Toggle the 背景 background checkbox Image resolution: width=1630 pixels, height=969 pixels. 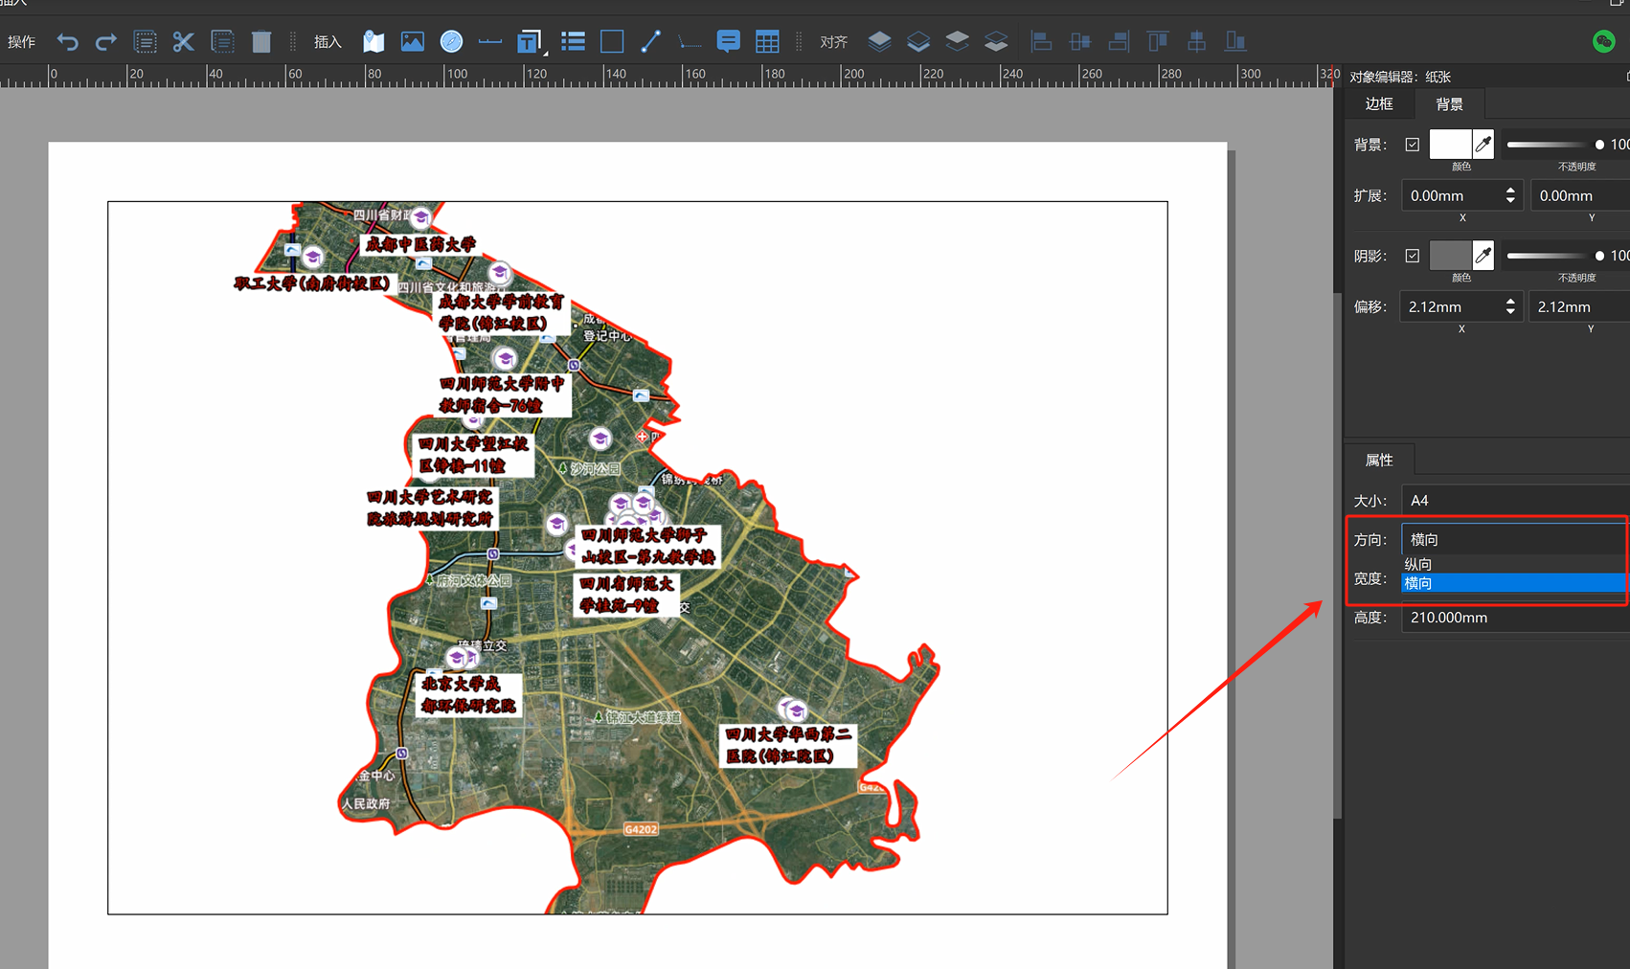[x=1412, y=145]
